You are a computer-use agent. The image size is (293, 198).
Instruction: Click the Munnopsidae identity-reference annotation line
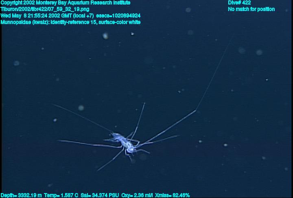tap(70, 22)
